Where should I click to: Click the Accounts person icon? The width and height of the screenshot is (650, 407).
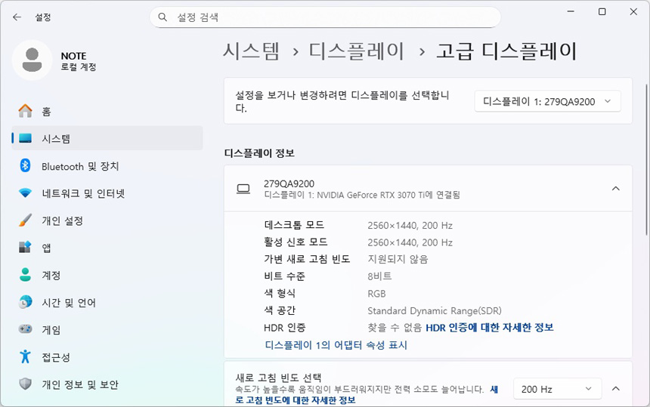[x=26, y=275]
